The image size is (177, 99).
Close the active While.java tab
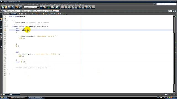tap(58, 11)
